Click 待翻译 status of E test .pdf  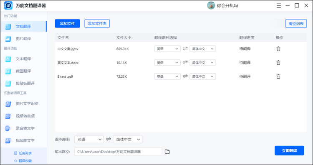click(x=245, y=76)
